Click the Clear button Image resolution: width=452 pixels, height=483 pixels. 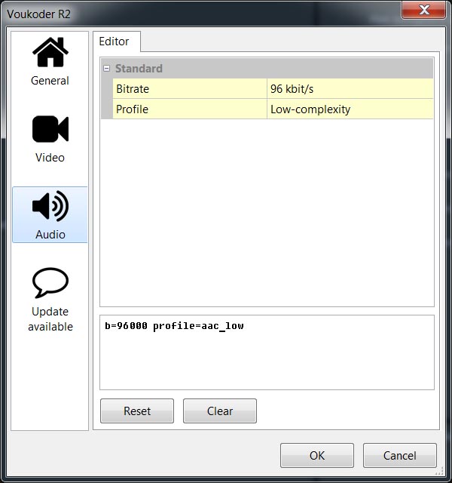[220, 411]
